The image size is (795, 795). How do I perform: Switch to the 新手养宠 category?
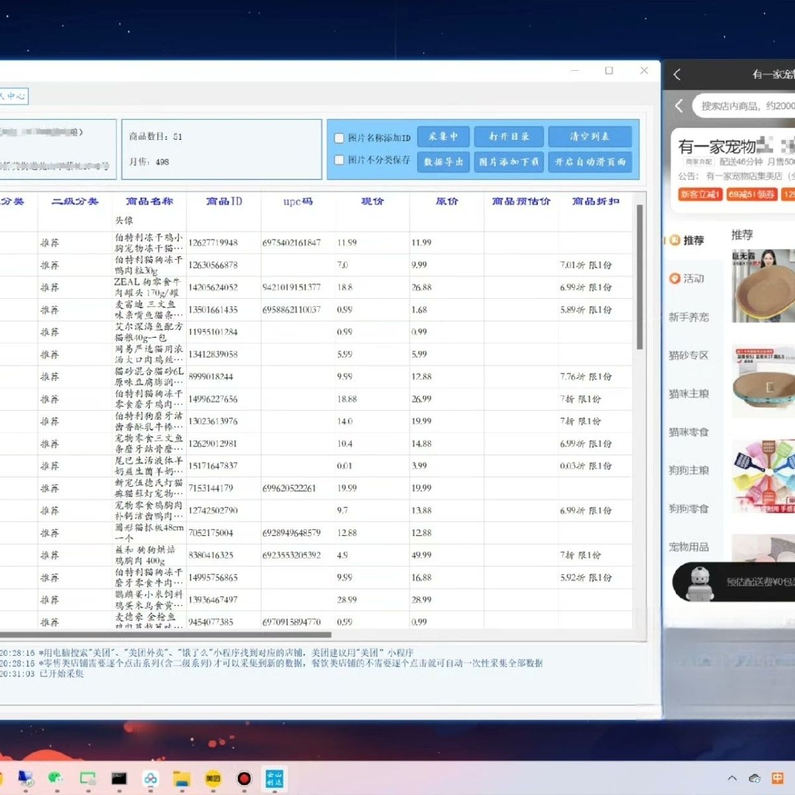689,317
